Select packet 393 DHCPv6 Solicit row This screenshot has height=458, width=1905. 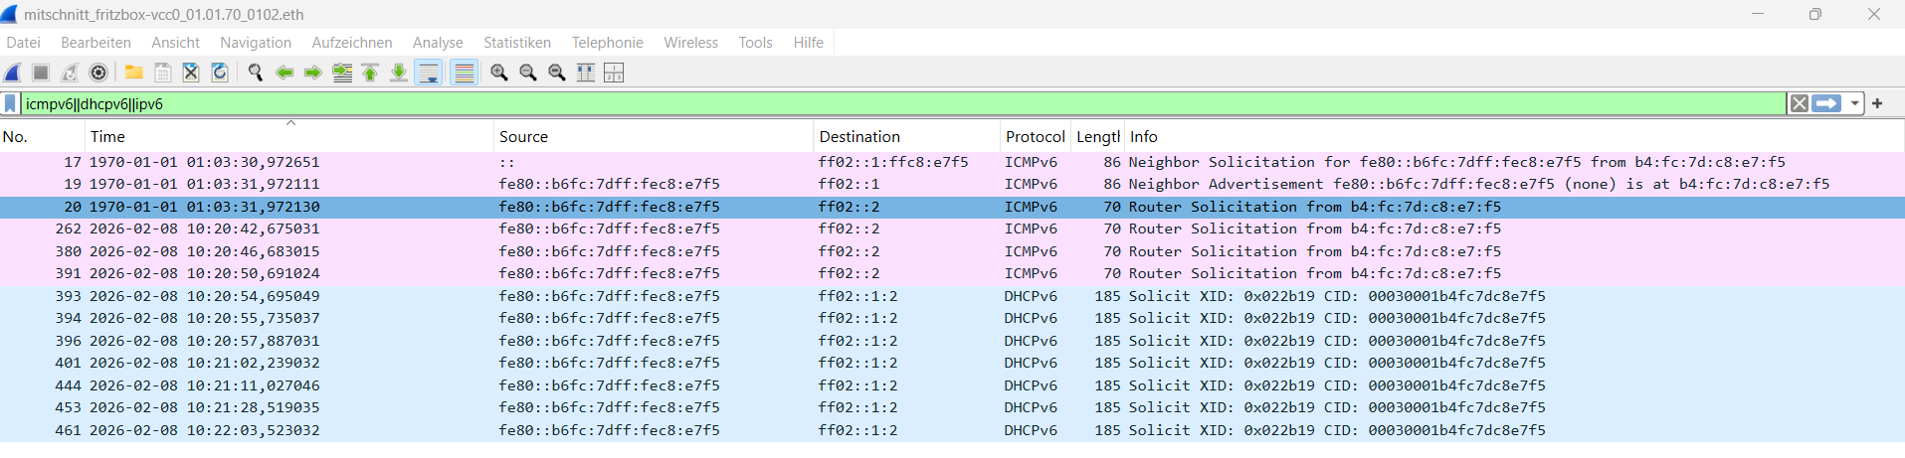pyautogui.click(x=952, y=296)
